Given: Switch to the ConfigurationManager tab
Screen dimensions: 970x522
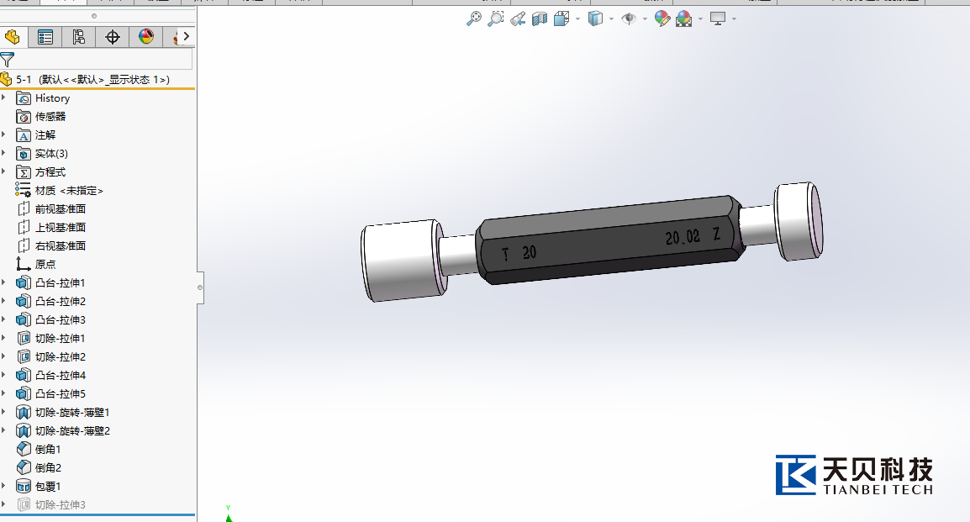Looking at the screenshot, I should pos(78,37).
